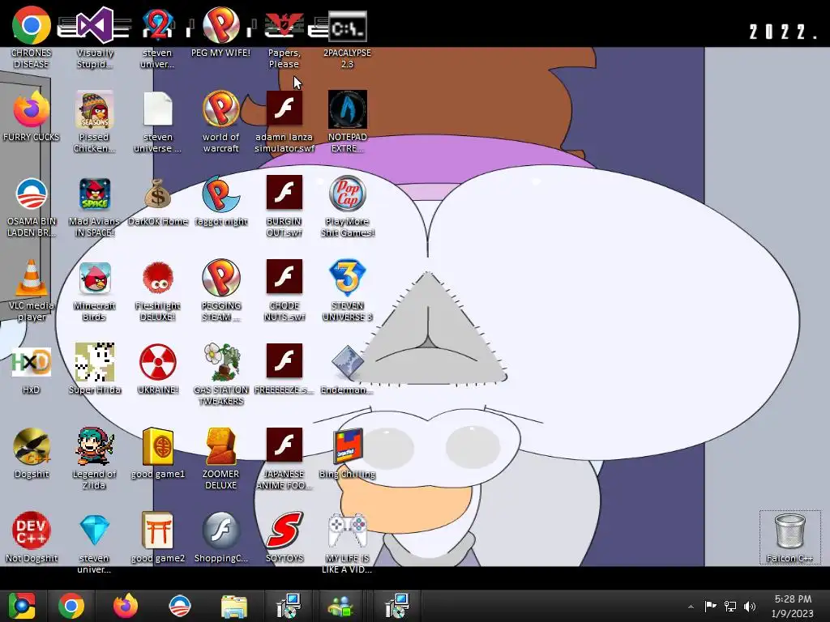Open the CHODE NUTS.swf Flash file

point(285,277)
